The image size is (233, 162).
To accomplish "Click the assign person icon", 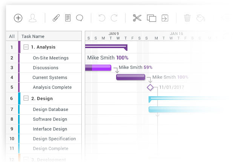I will pos(32,18).
